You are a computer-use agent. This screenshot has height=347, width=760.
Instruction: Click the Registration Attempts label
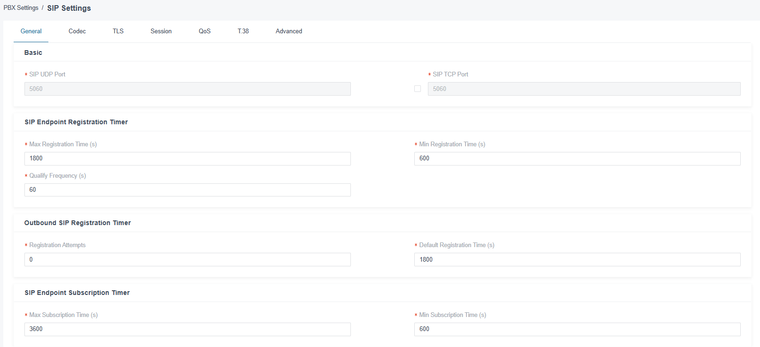[57, 245]
